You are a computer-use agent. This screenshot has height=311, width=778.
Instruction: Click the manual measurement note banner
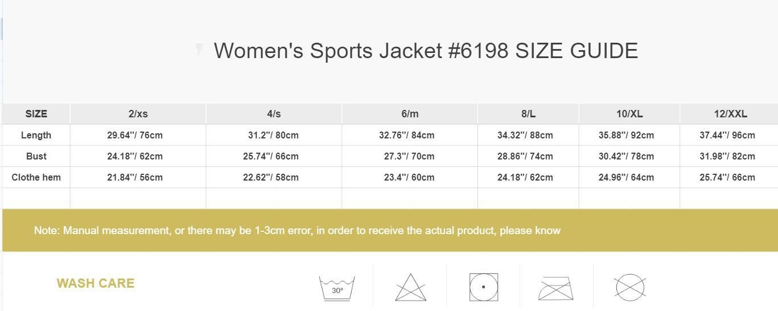pos(390,230)
